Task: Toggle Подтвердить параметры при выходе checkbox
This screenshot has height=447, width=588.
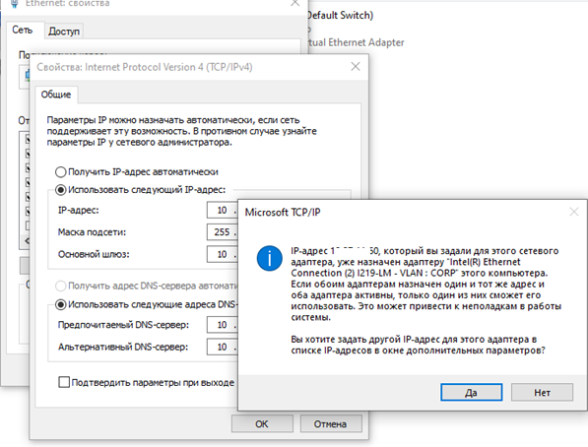Action: [x=64, y=382]
